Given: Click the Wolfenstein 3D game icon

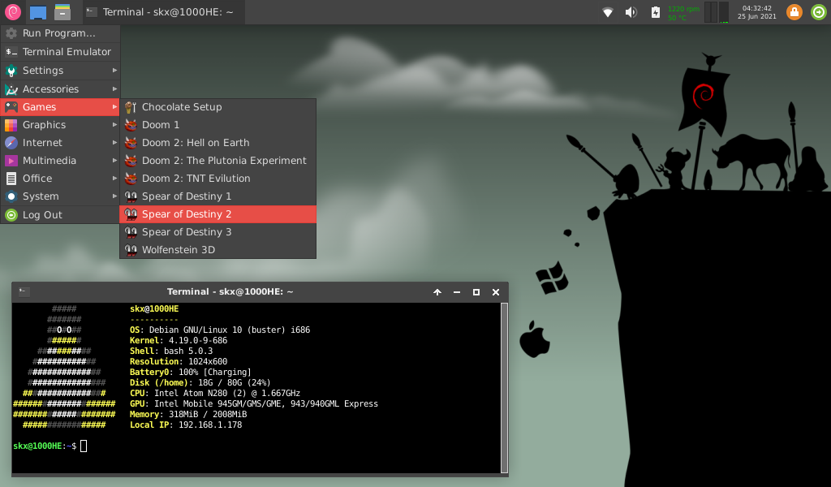Looking at the screenshot, I should click(131, 250).
